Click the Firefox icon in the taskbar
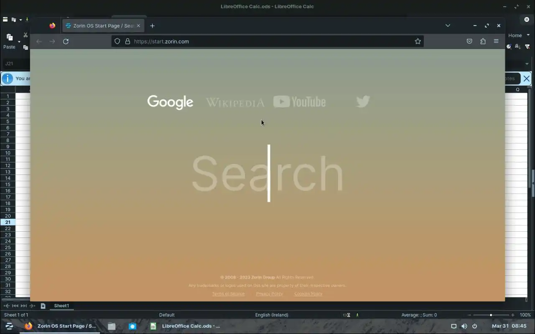 (28, 326)
